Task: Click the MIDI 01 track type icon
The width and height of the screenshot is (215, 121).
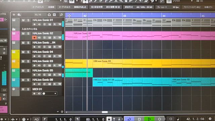Action: tap(13, 89)
